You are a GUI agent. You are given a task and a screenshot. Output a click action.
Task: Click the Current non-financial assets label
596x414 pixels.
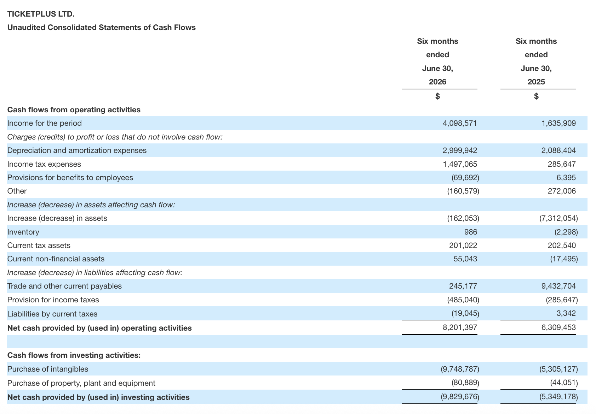(x=56, y=259)
